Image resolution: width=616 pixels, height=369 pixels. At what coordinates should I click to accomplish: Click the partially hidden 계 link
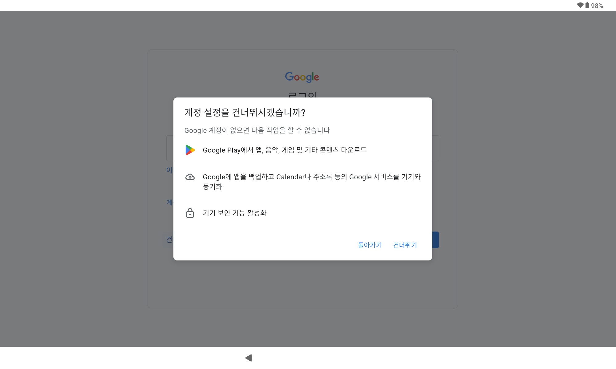point(169,202)
